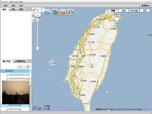Viewport: 152px width, 114px height.
Task: Click the terms link in map copyright
Action: coord(147,109)
